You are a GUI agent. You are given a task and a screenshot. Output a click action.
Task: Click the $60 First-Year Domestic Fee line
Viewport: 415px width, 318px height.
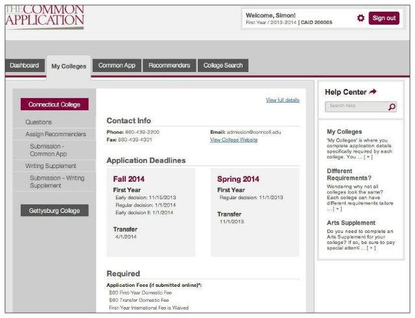[140, 293]
